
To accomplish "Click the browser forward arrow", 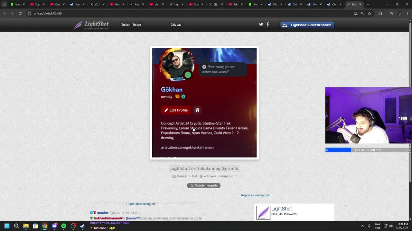I will point(12,13).
